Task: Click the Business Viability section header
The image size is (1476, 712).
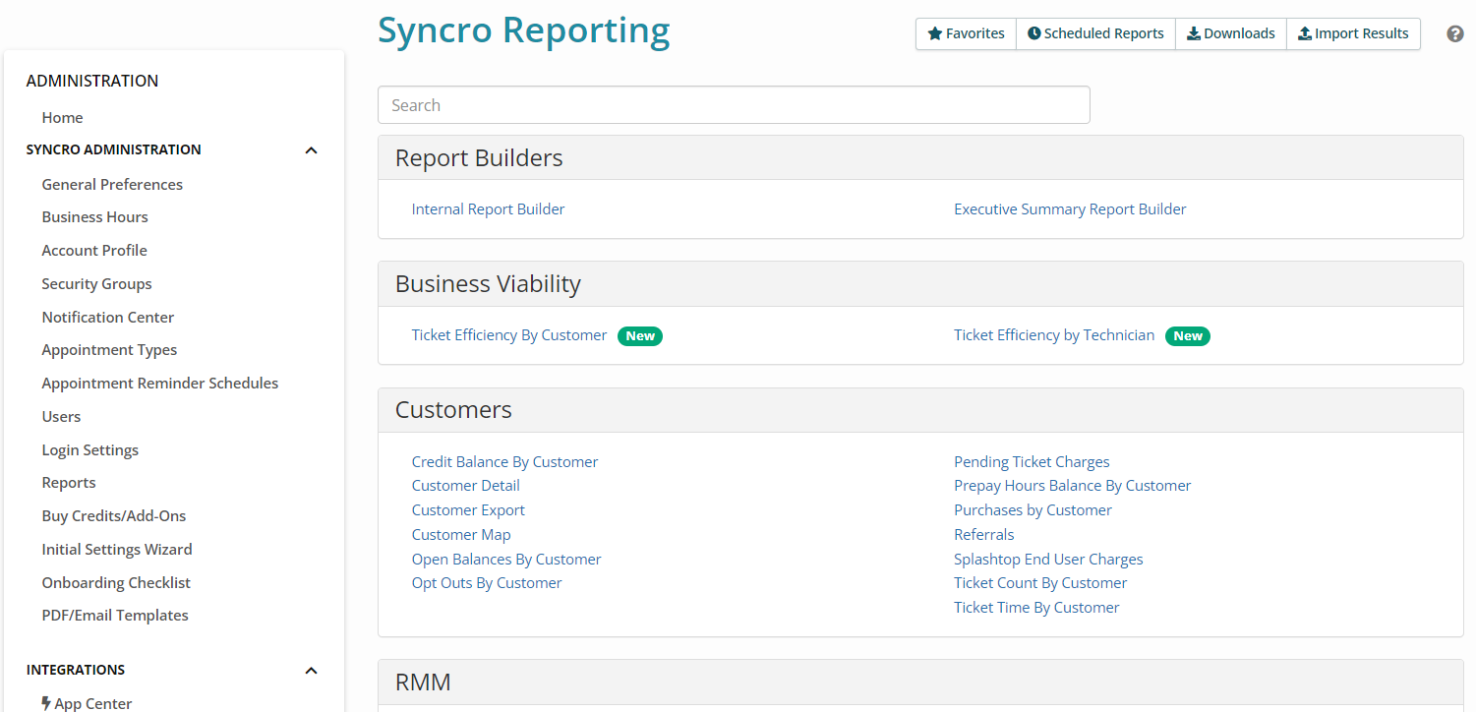Action: 488,284
